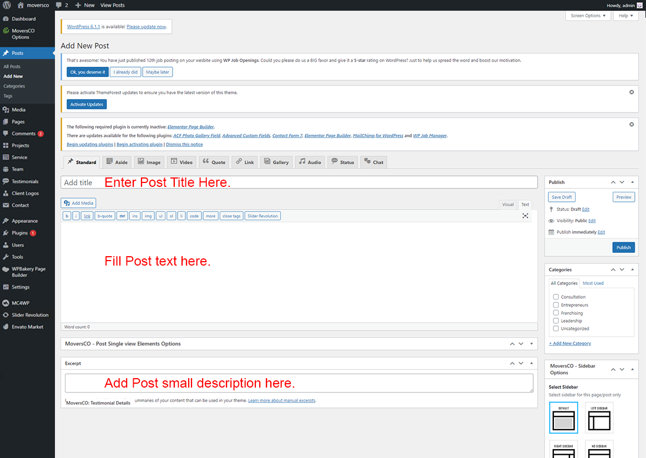Viewport: 646px width, 458px height.
Task: Open Slider Revolution in sidebar menu
Action: coord(30,315)
